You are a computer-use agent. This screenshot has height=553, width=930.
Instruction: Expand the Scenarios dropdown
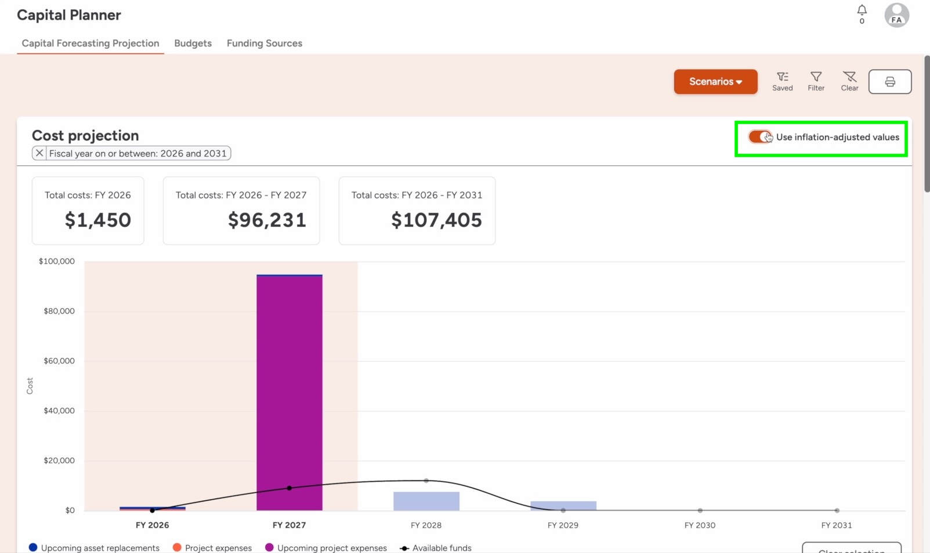[x=715, y=82]
